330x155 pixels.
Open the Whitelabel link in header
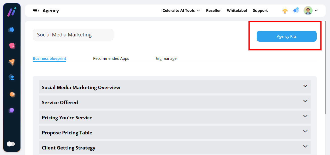pyautogui.click(x=237, y=11)
